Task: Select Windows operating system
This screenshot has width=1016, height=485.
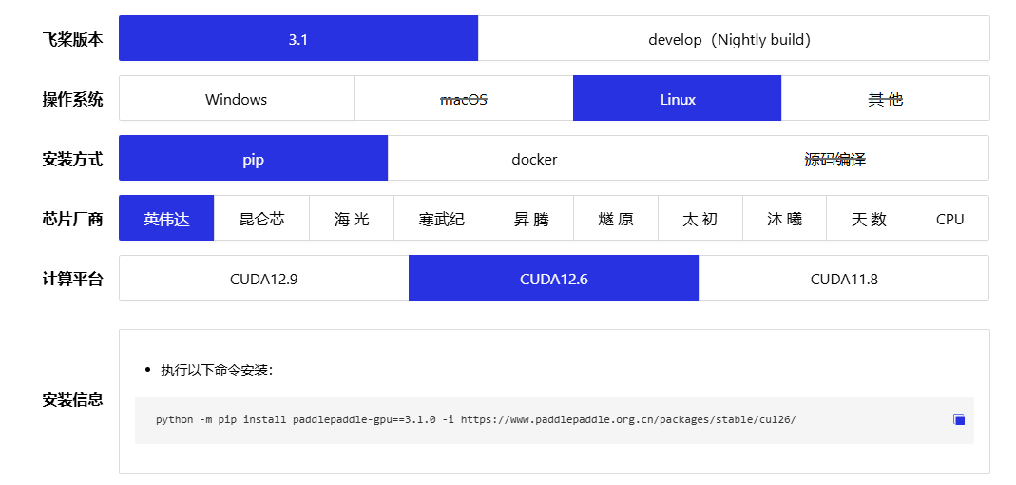Action: pos(237,99)
